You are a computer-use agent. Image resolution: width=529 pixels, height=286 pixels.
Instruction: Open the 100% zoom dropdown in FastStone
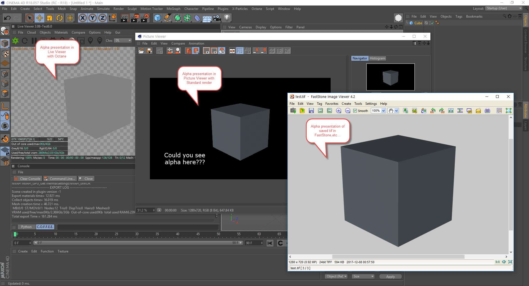[x=383, y=111]
